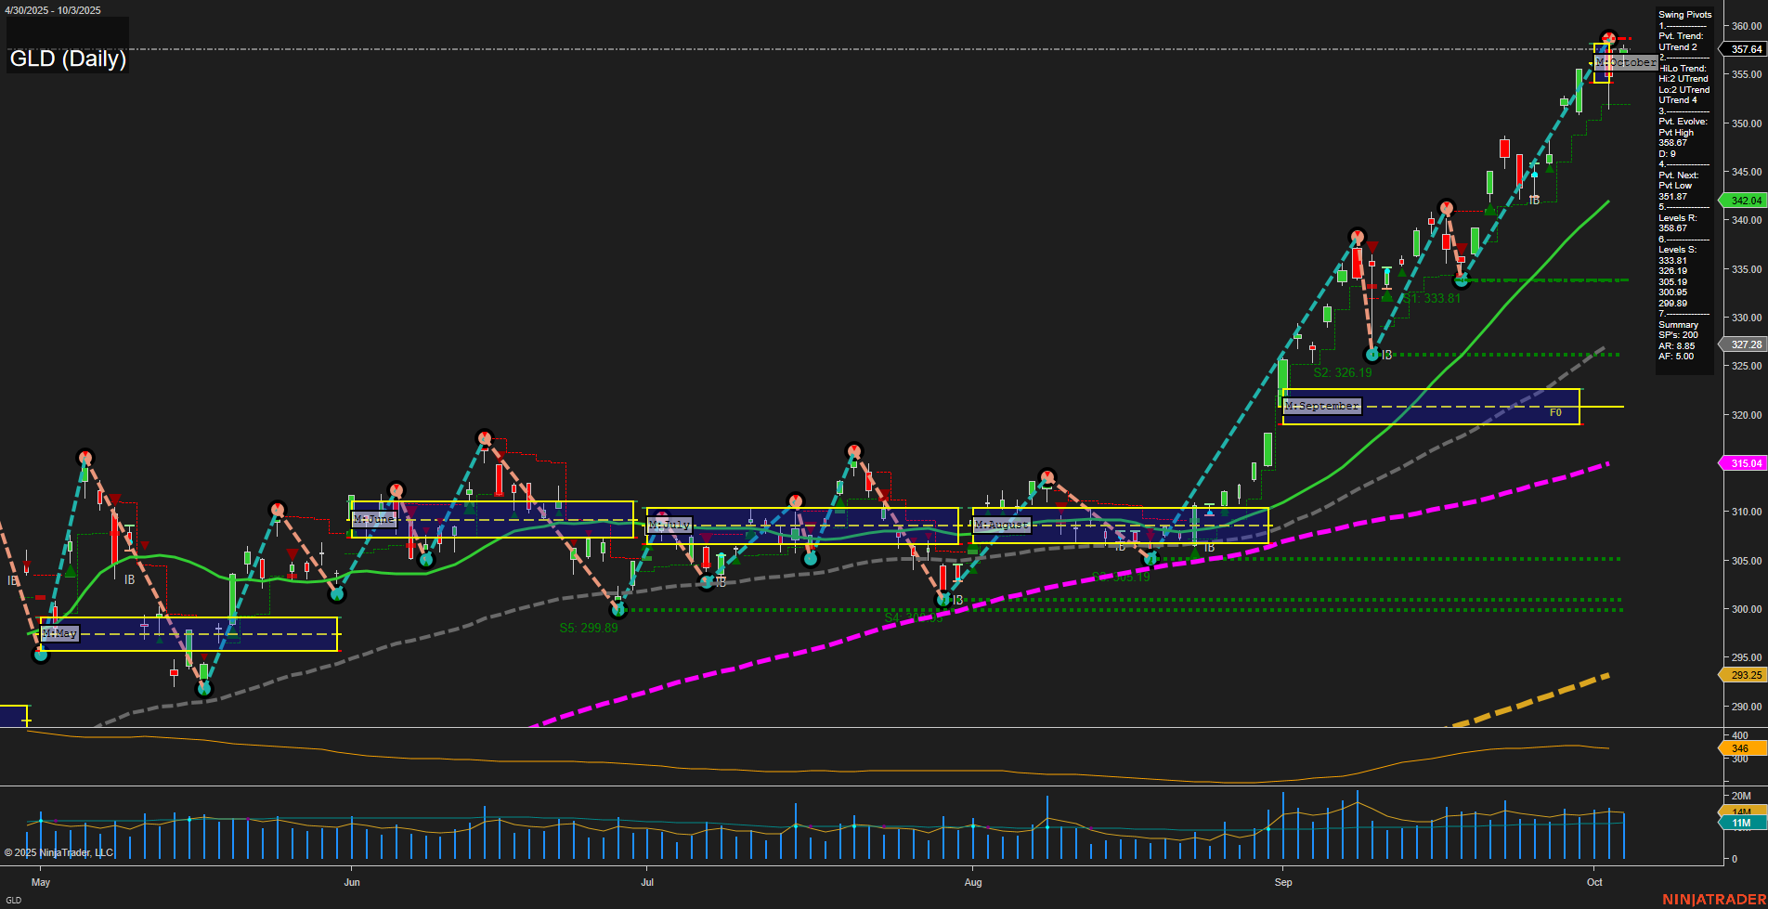Click the red pivot marker above the mid-June peak

486,436
